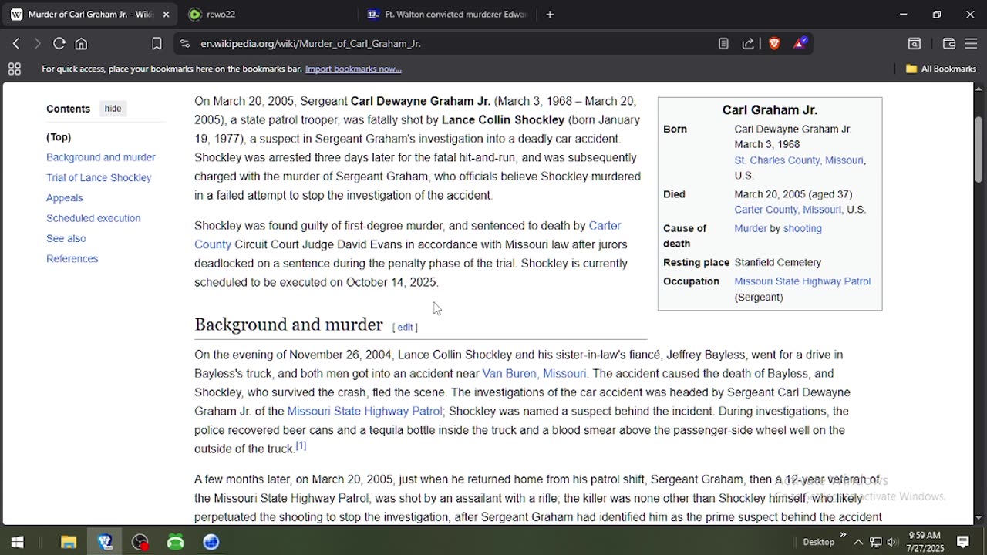Open File Explorer from the taskbar

click(69, 542)
